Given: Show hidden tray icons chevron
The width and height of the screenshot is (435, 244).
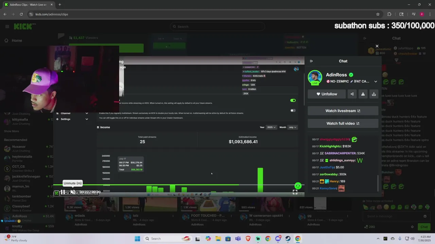Looking at the screenshot, I should point(378,239).
